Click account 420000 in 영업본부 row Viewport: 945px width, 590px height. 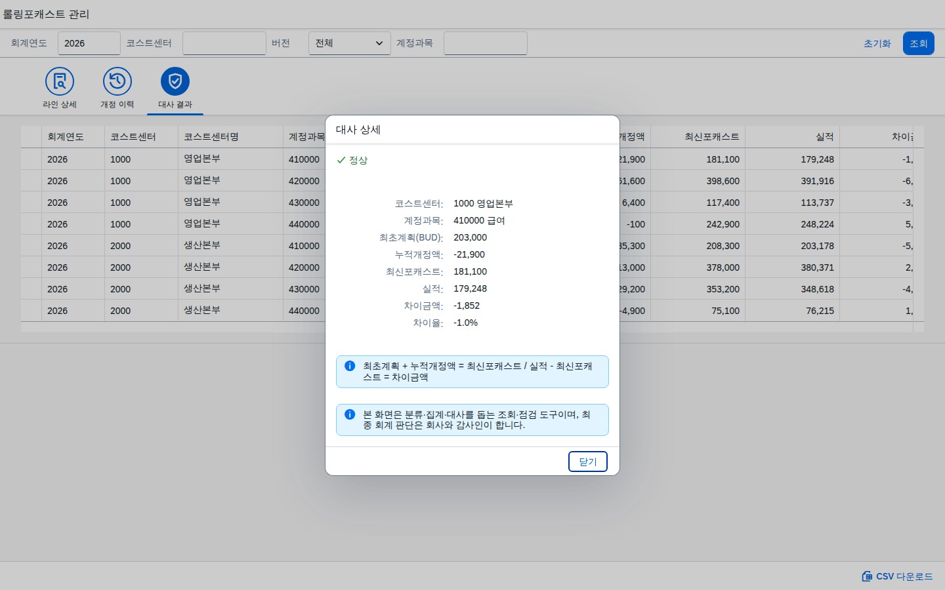click(304, 181)
